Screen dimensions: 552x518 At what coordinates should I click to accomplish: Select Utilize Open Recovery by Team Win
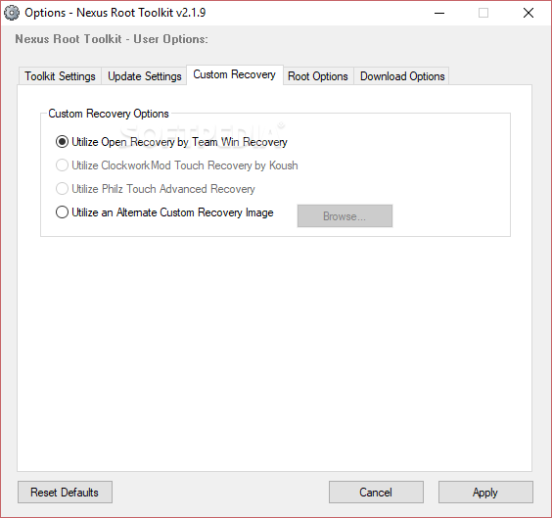(171, 142)
